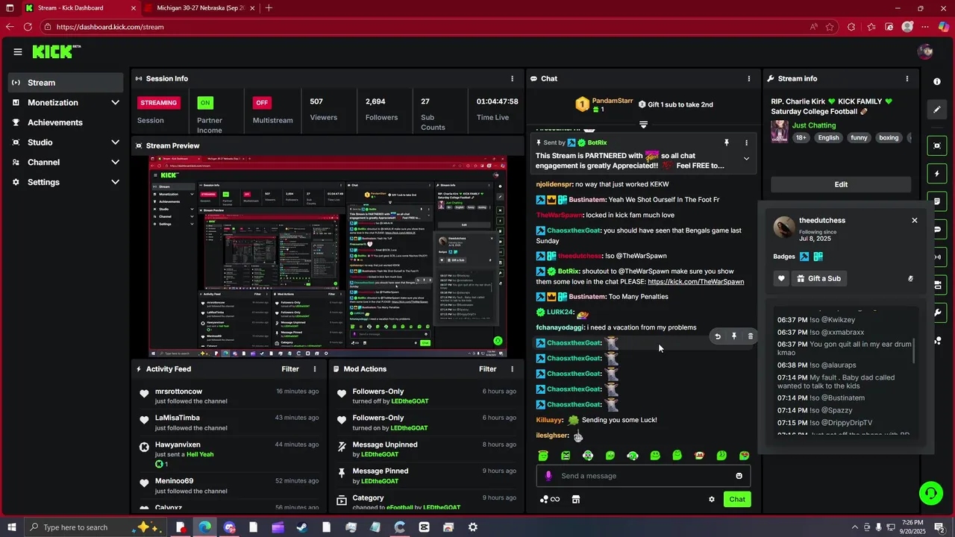Open Chat panel three-dot options
This screenshot has height=537, width=955.
point(749,78)
